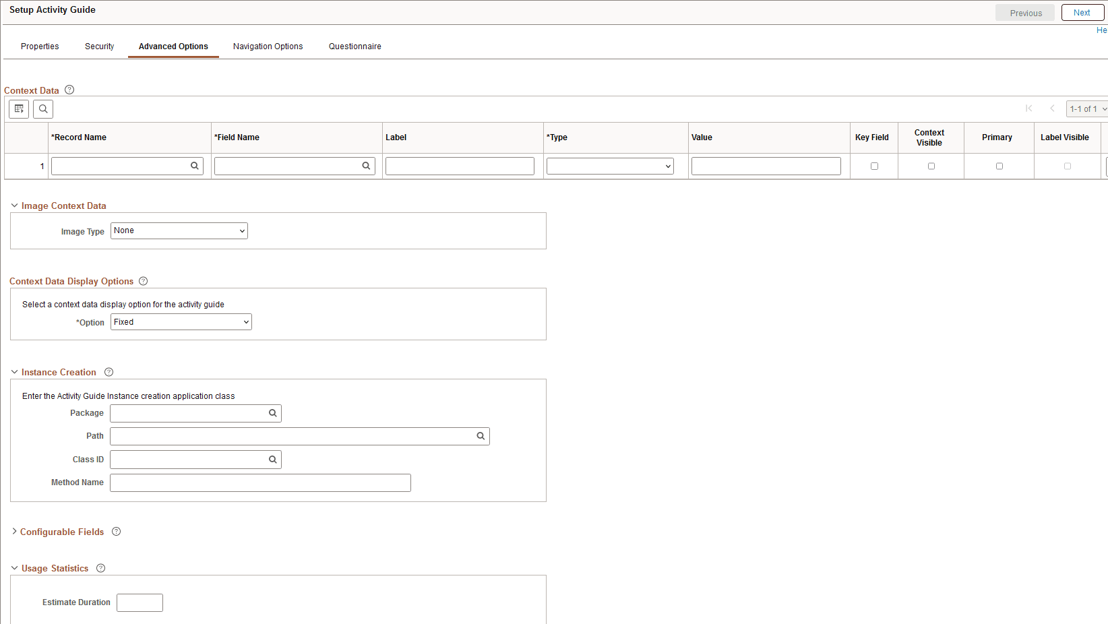Open the Package lookup magnifier

pyautogui.click(x=272, y=413)
